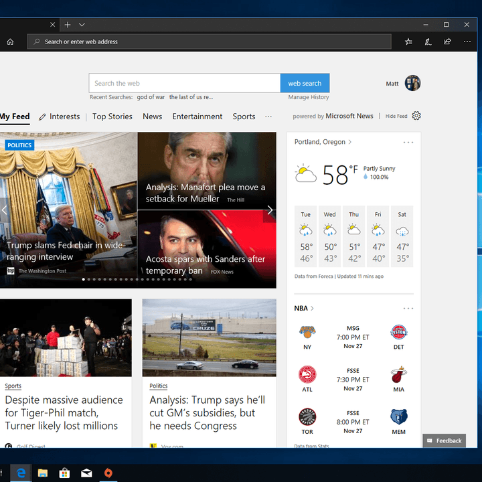Focus the address bar search field
This screenshot has height=482, width=482.
[210, 42]
